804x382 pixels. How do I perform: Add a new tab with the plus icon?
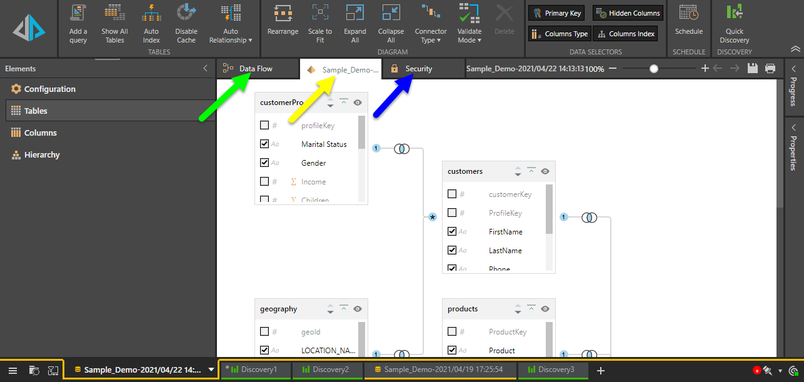[x=601, y=370]
